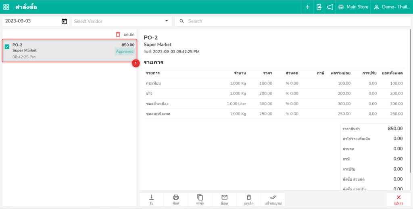Open the announcements megaphone icon
The image size is (413, 209).
click(x=330, y=7)
